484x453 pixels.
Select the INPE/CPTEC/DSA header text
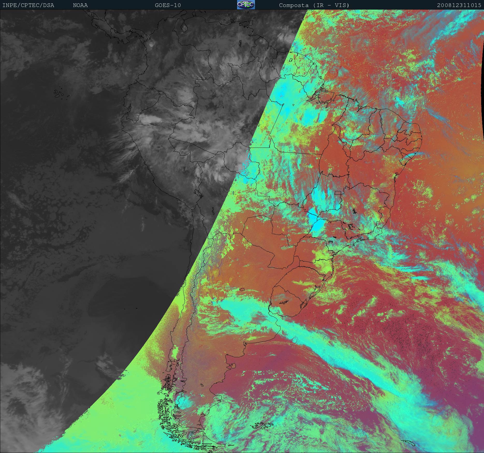tap(28, 5)
